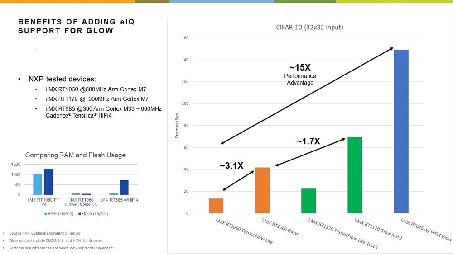This screenshot has width=453, height=254.
Task: Click the ~1.7X annotation text
Action: pyautogui.click(x=308, y=141)
